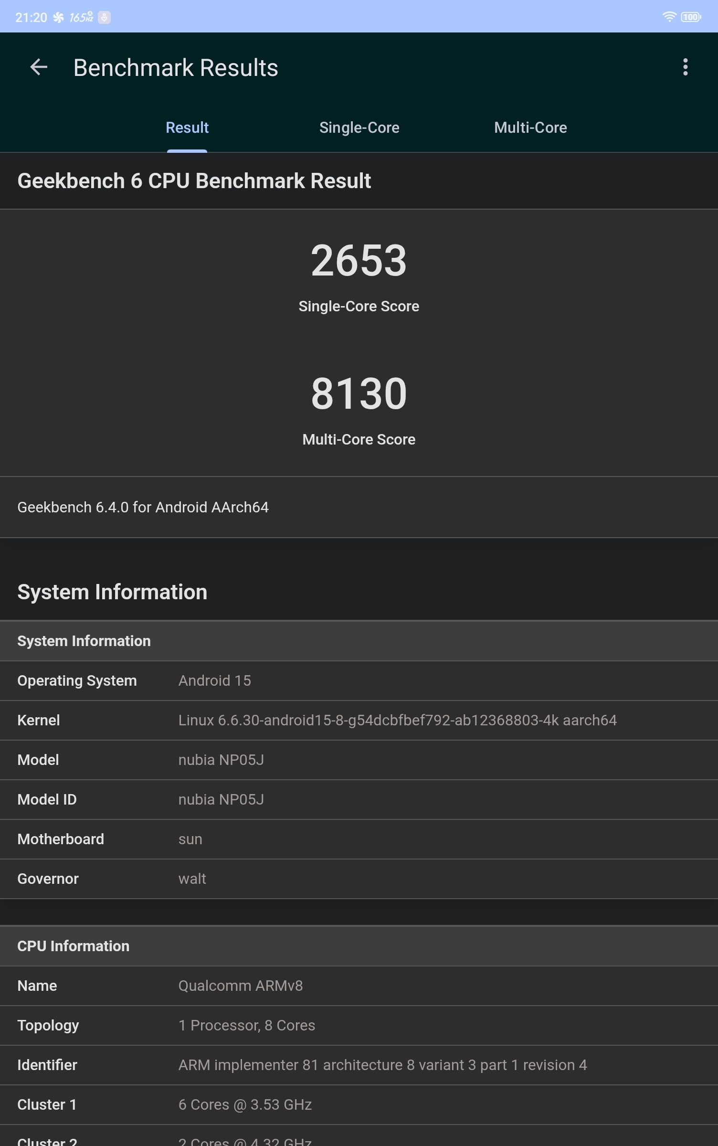718x1146 pixels.
Task: Tap nubia NP05J in the Model ID row
Action: pyautogui.click(x=221, y=799)
